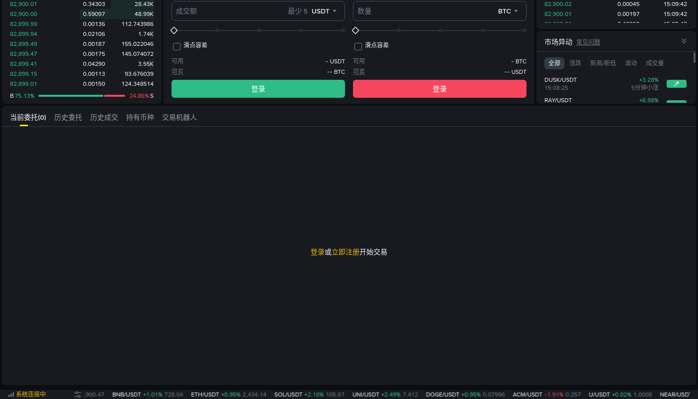Image resolution: width=698 pixels, height=399 pixels.
Task: Filter market movers by 新高/新低
Action: (603, 63)
